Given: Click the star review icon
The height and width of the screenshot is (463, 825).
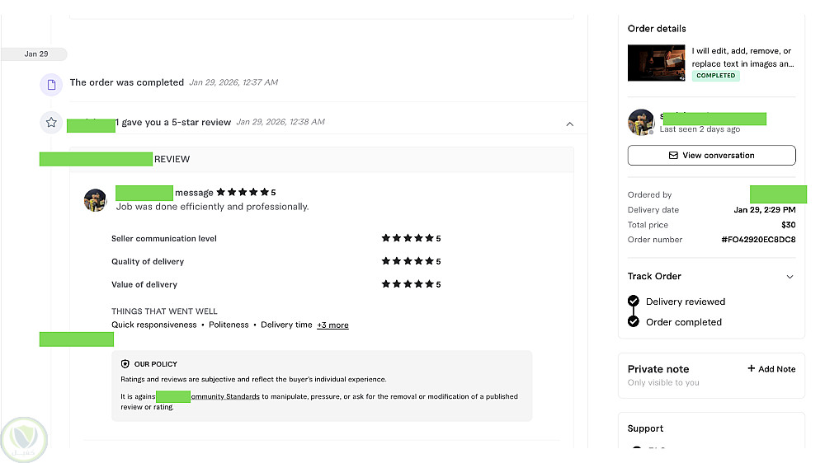Looking at the screenshot, I should [x=51, y=123].
